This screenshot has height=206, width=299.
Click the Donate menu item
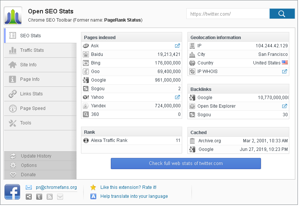coord(40,175)
